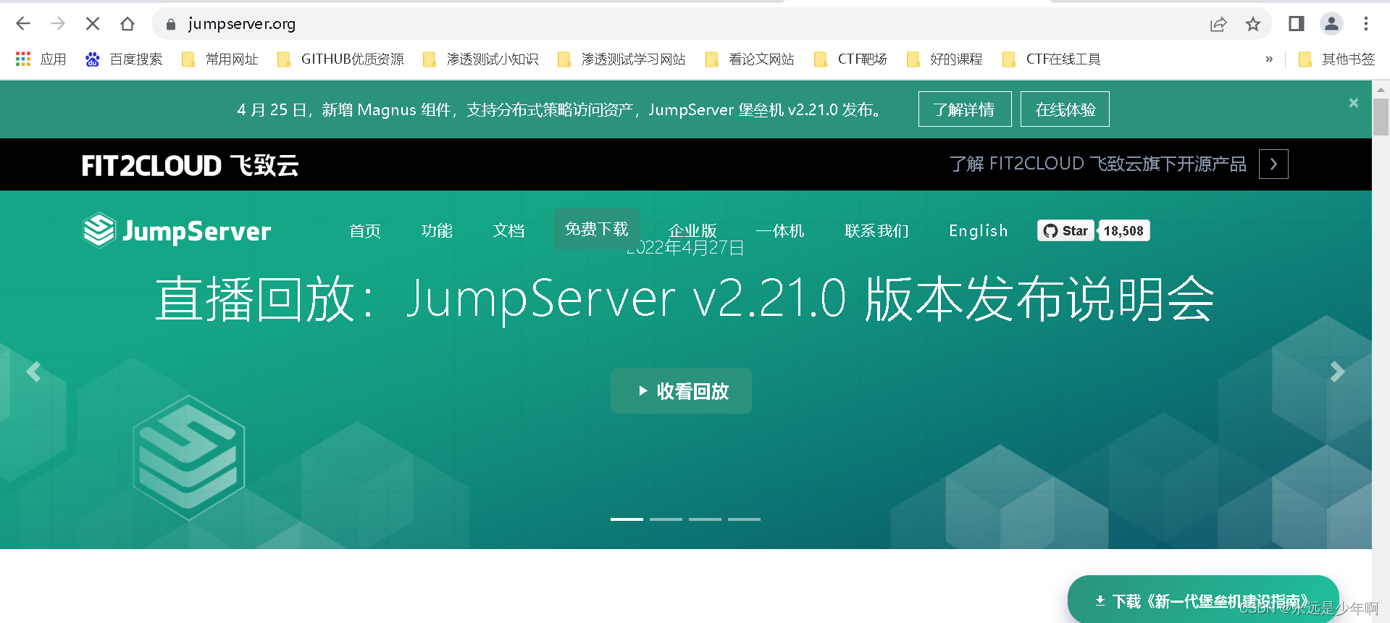Screen dimensions: 1390x623
Task: Go to next carousel slide
Action: [x=1338, y=372]
